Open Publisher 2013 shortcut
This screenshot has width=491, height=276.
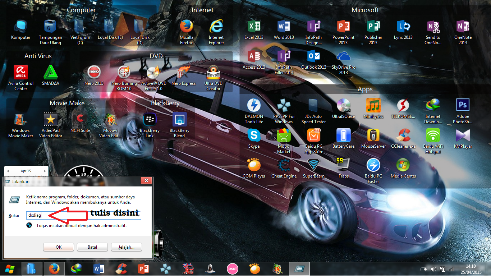(373, 32)
